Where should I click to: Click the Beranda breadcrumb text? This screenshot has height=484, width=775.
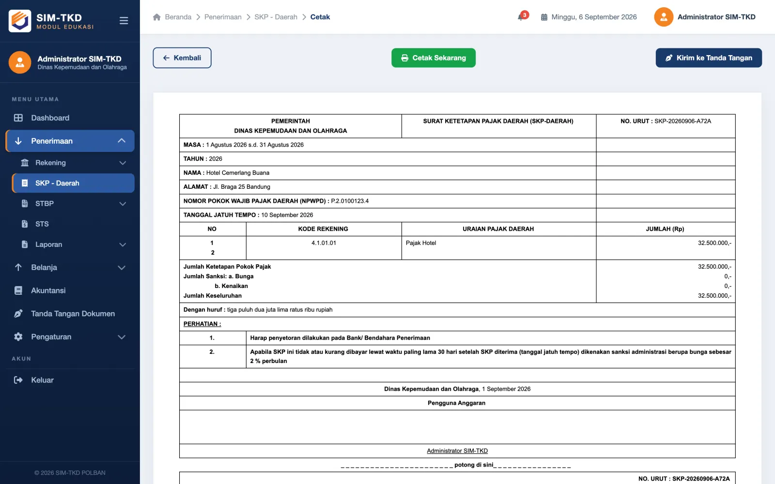click(178, 17)
